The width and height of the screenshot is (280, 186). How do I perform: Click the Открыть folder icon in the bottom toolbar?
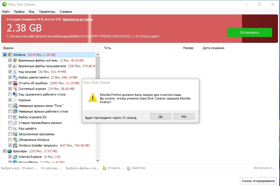(104, 168)
